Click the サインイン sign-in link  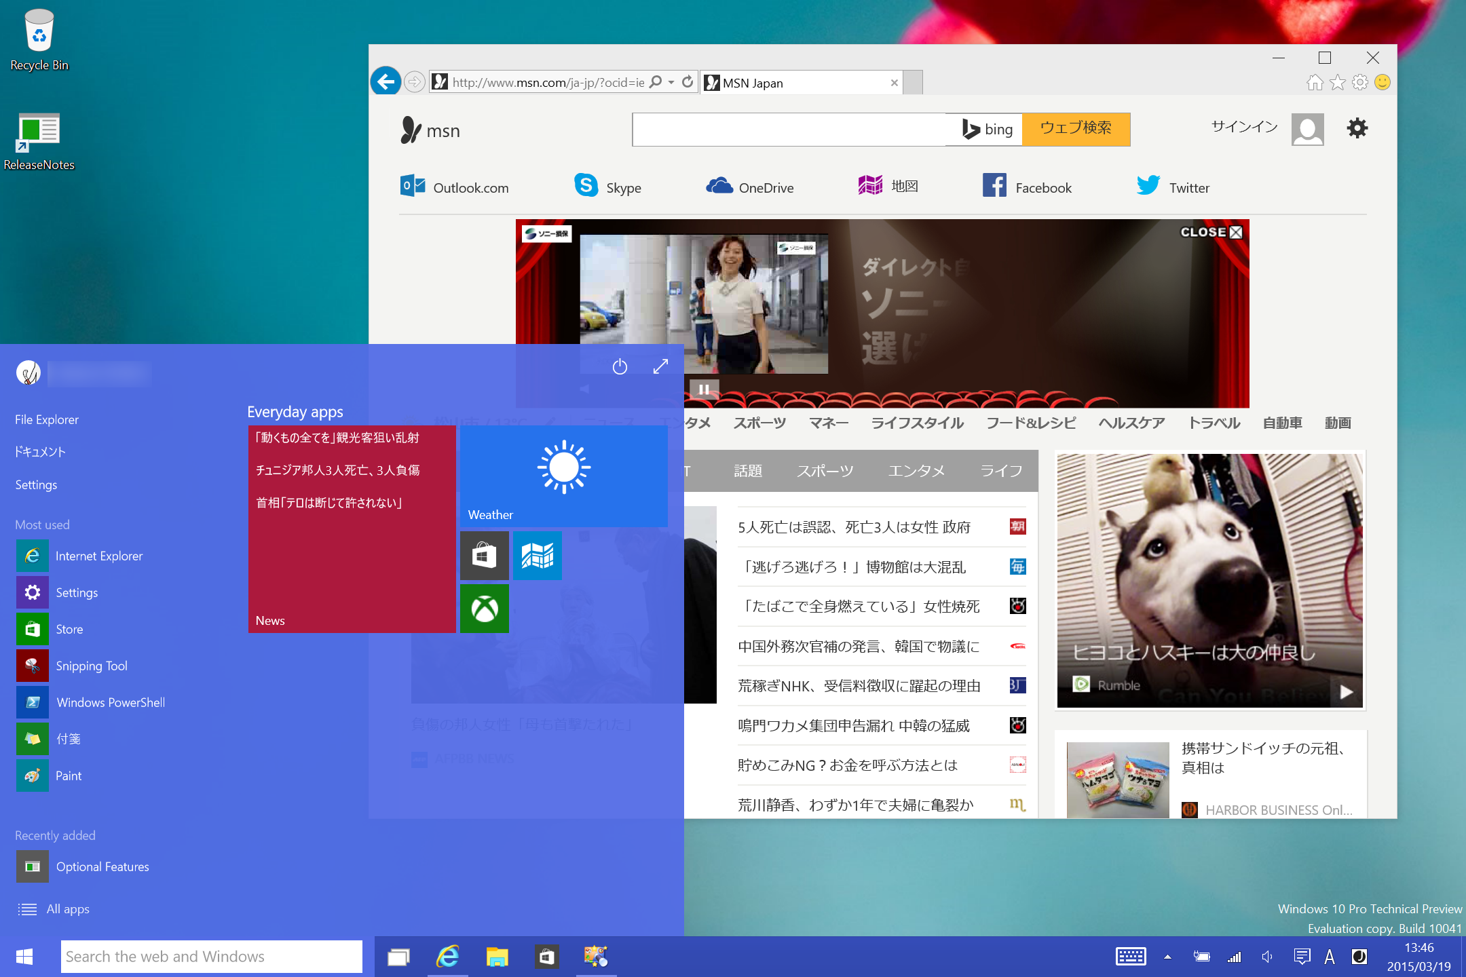point(1244,127)
